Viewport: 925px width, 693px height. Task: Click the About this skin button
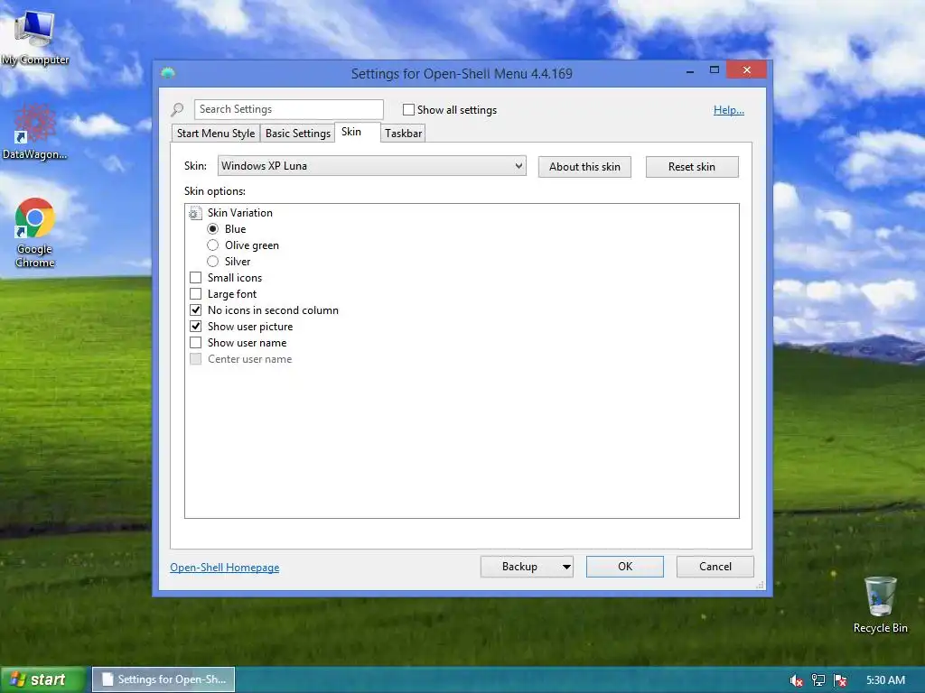pos(584,167)
